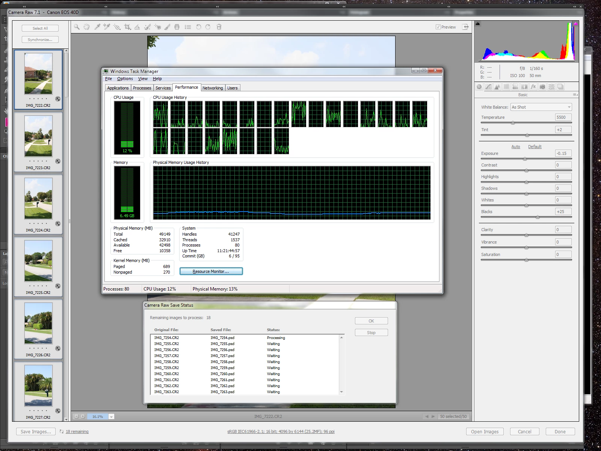The width and height of the screenshot is (601, 451).
Task: Click the Exposure slider handle
Action: pyautogui.click(x=525, y=159)
